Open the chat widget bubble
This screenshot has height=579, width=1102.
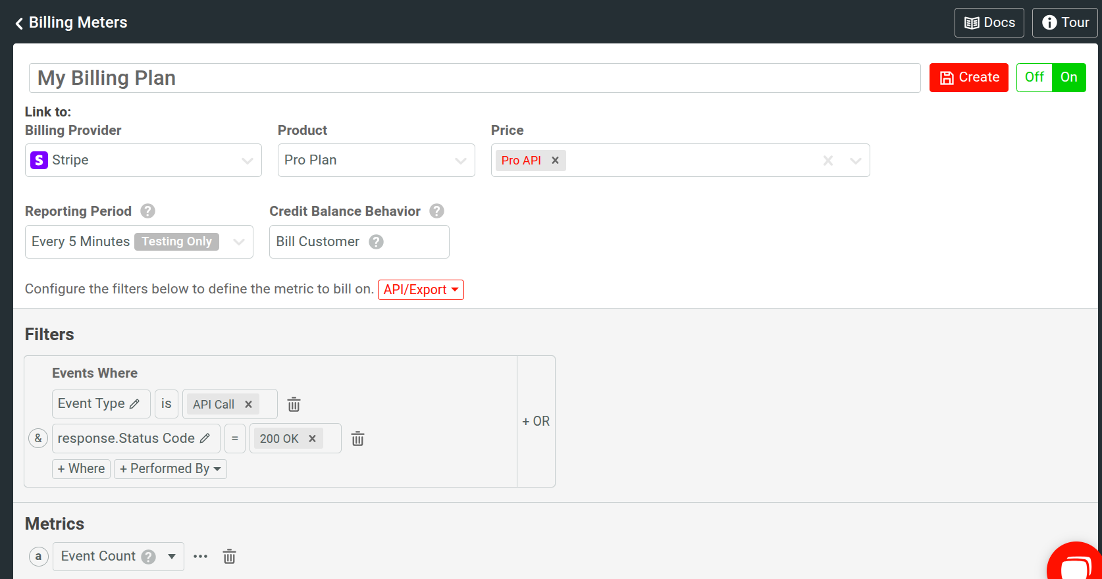(x=1076, y=565)
